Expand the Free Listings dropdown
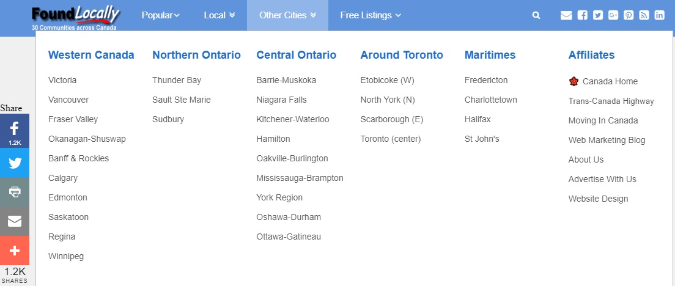 coord(371,15)
